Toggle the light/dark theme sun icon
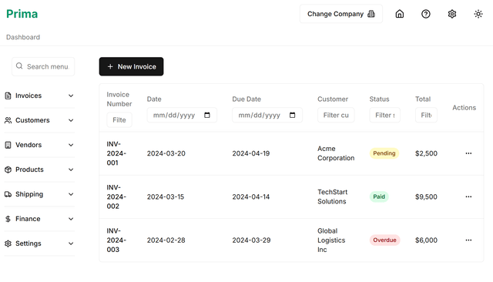Viewport: 493px width, 282px height. (478, 14)
